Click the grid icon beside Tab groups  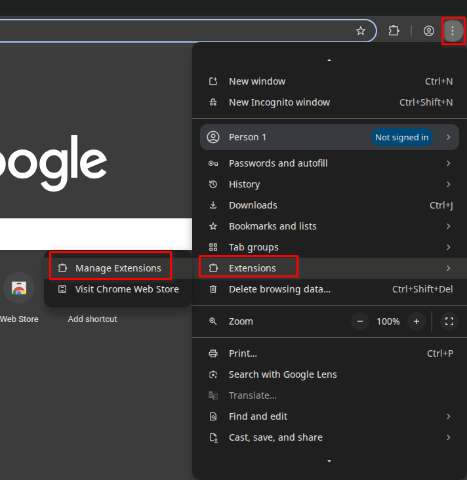pyautogui.click(x=213, y=247)
